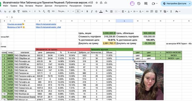Open the functions (Σ) menu
This screenshot has height=101, width=192.
pyautogui.click(x=171, y=12)
